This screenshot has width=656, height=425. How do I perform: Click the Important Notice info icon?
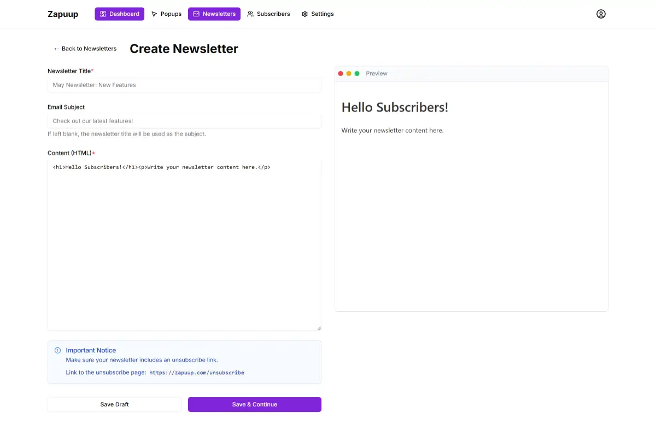(x=58, y=351)
